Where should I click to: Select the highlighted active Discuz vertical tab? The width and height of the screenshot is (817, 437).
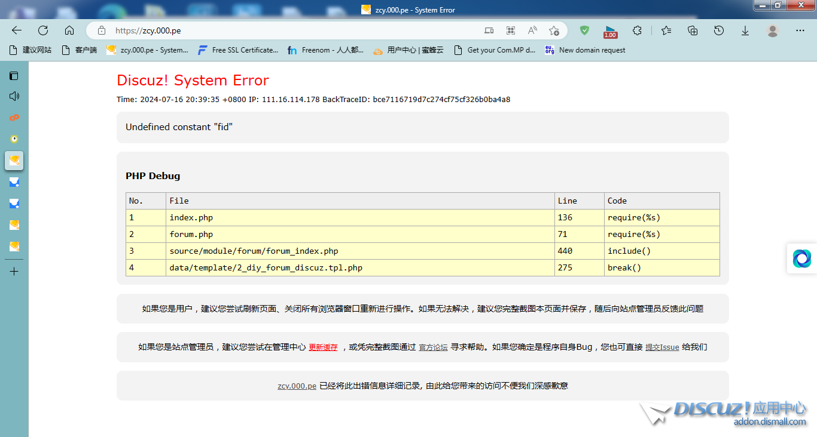click(14, 161)
